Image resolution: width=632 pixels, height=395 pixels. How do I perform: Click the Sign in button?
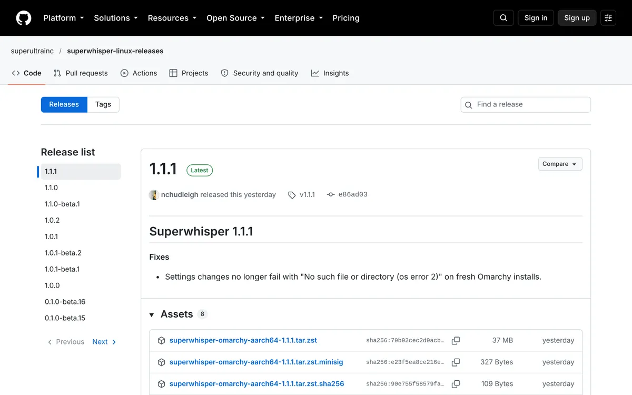536,18
